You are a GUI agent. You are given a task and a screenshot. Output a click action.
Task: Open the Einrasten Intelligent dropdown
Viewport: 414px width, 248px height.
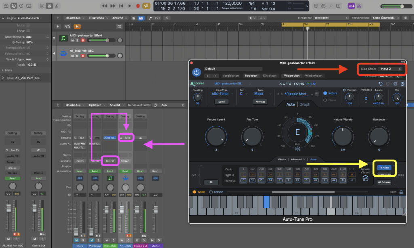pyautogui.click(x=332, y=18)
